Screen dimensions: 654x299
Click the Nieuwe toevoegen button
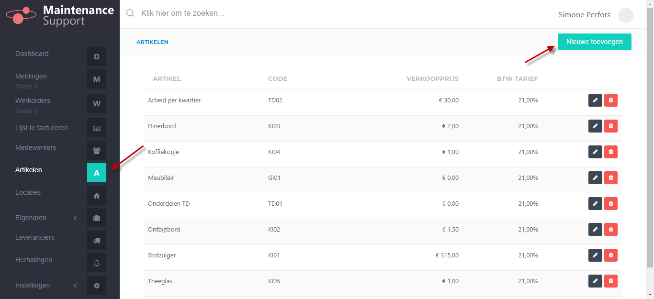[595, 42]
